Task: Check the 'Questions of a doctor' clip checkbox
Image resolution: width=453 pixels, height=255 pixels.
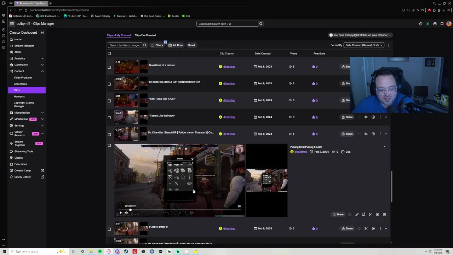Action: click(109, 67)
